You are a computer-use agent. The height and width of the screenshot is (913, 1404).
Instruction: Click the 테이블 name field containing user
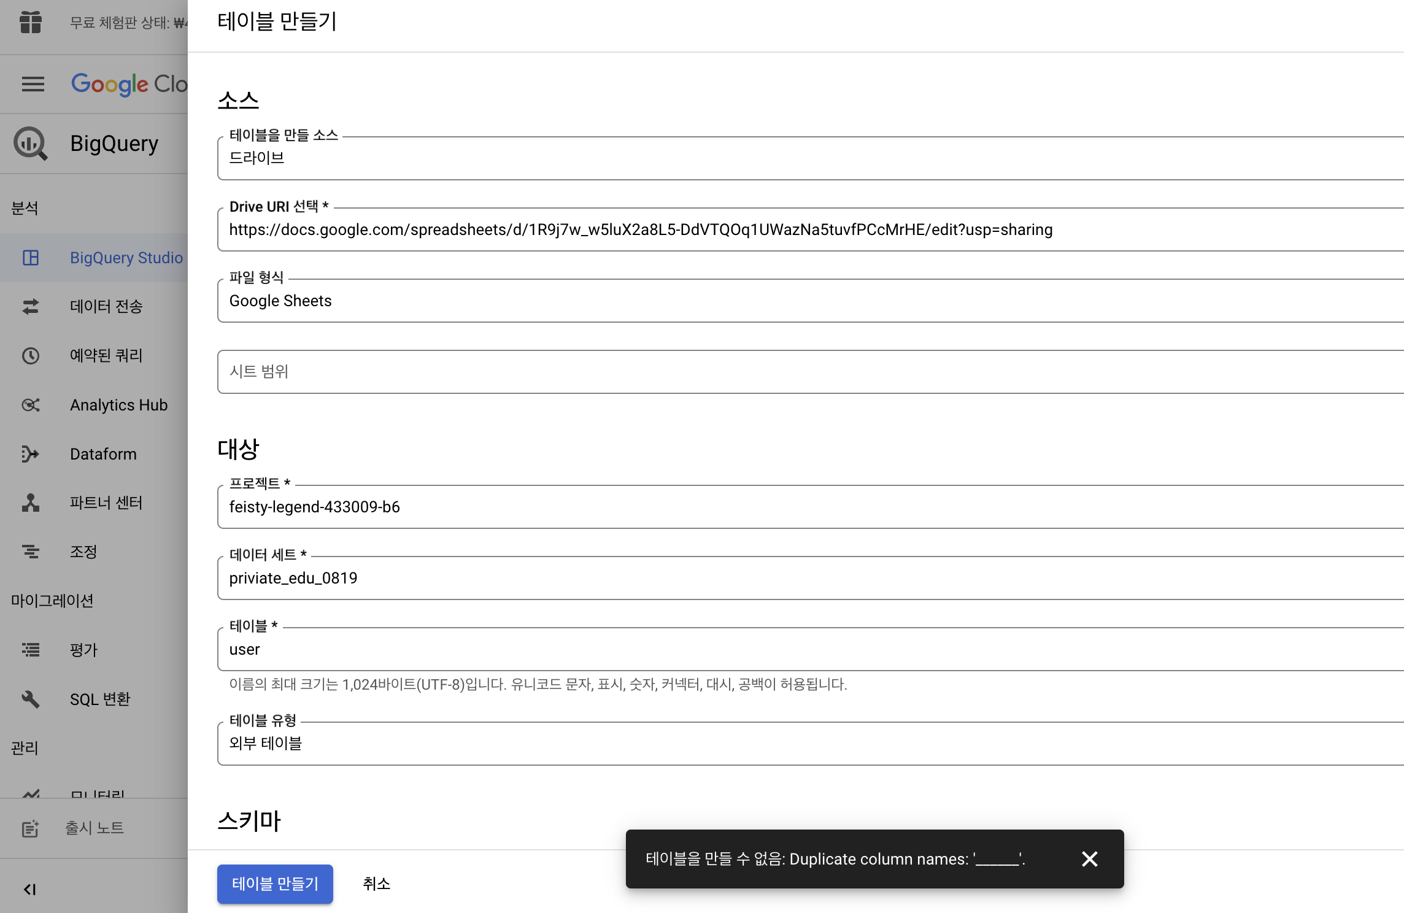[x=810, y=649]
